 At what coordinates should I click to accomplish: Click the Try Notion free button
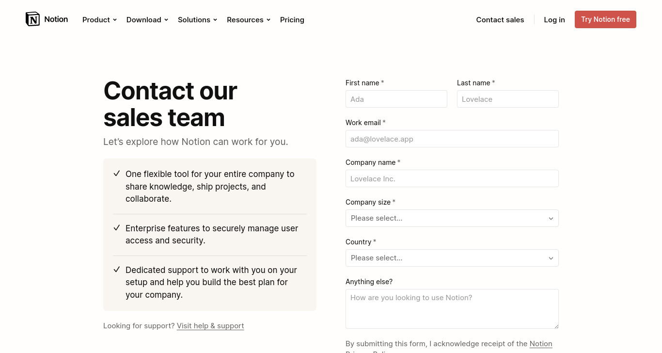click(605, 19)
